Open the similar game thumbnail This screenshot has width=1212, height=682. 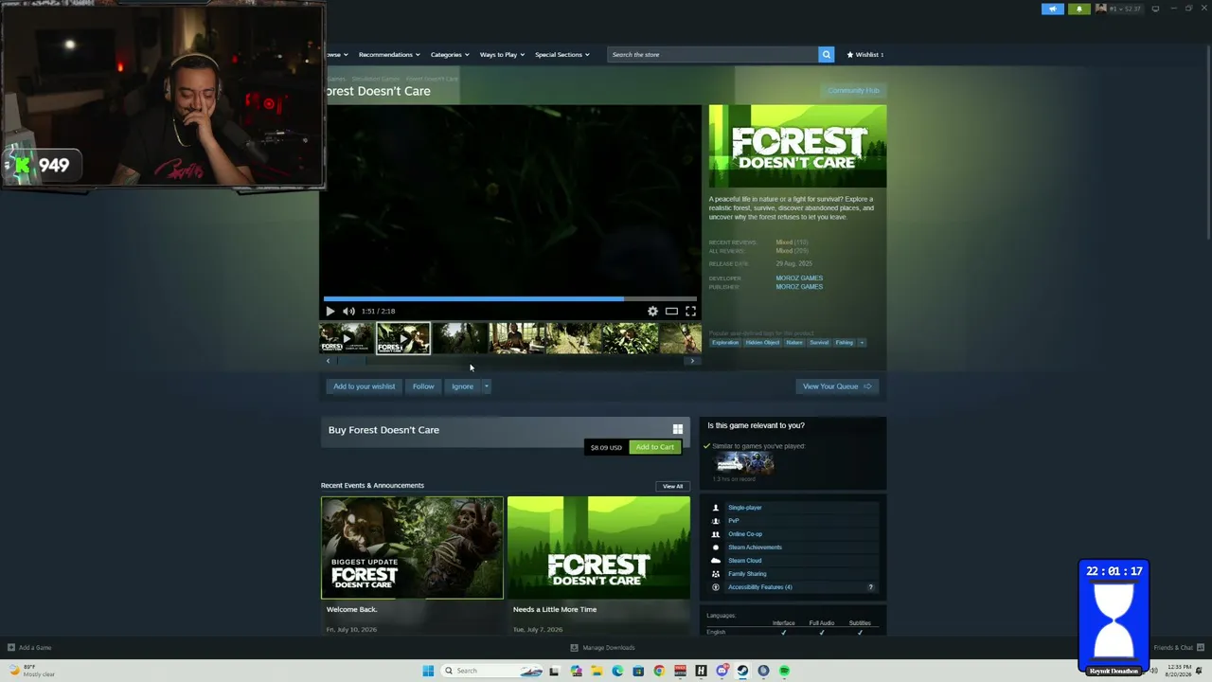(x=744, y=462)
